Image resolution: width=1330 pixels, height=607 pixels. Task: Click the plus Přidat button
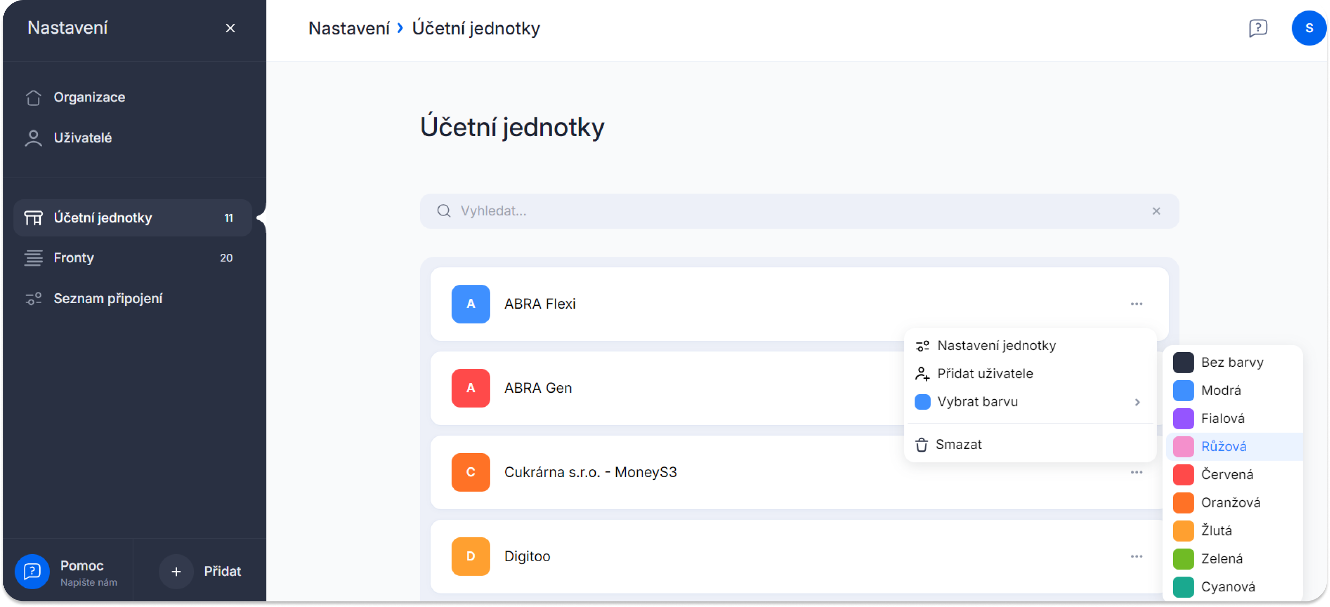coord(176,571)
